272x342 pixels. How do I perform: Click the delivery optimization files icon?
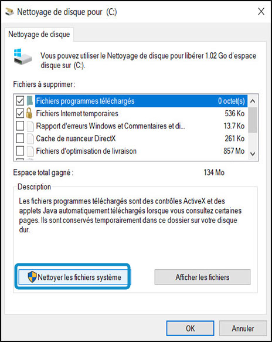click(x=30, y=151)
